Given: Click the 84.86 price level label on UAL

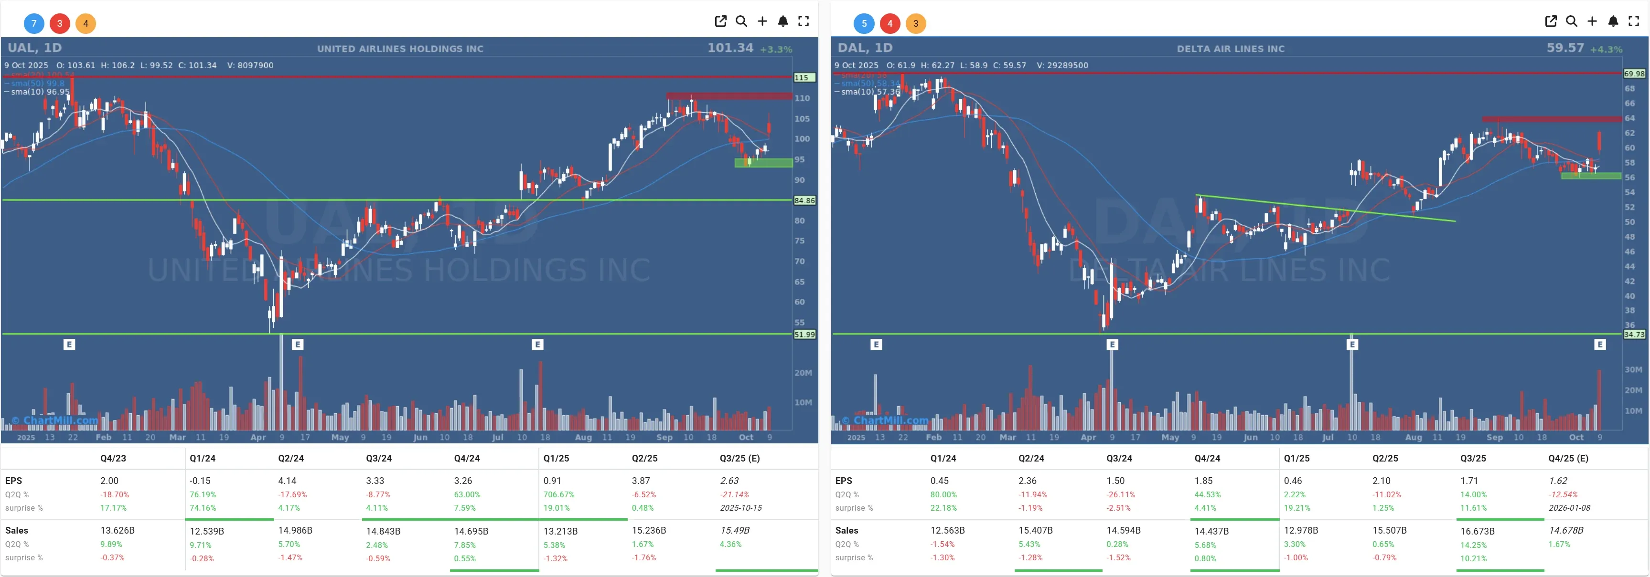Looking at the screenshot, I should tap(804, 201).
